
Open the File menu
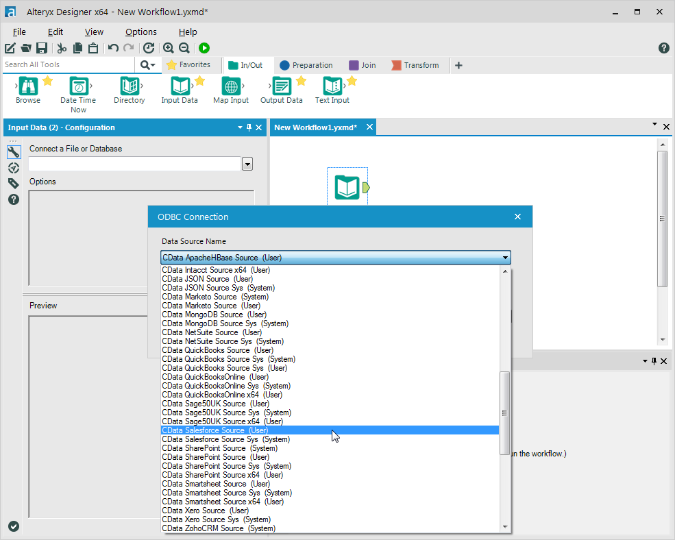pos(19,32)
